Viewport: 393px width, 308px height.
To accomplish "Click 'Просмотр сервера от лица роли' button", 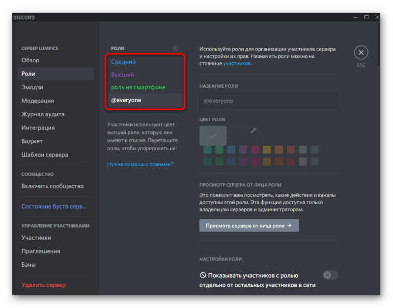I will point(249,226).
